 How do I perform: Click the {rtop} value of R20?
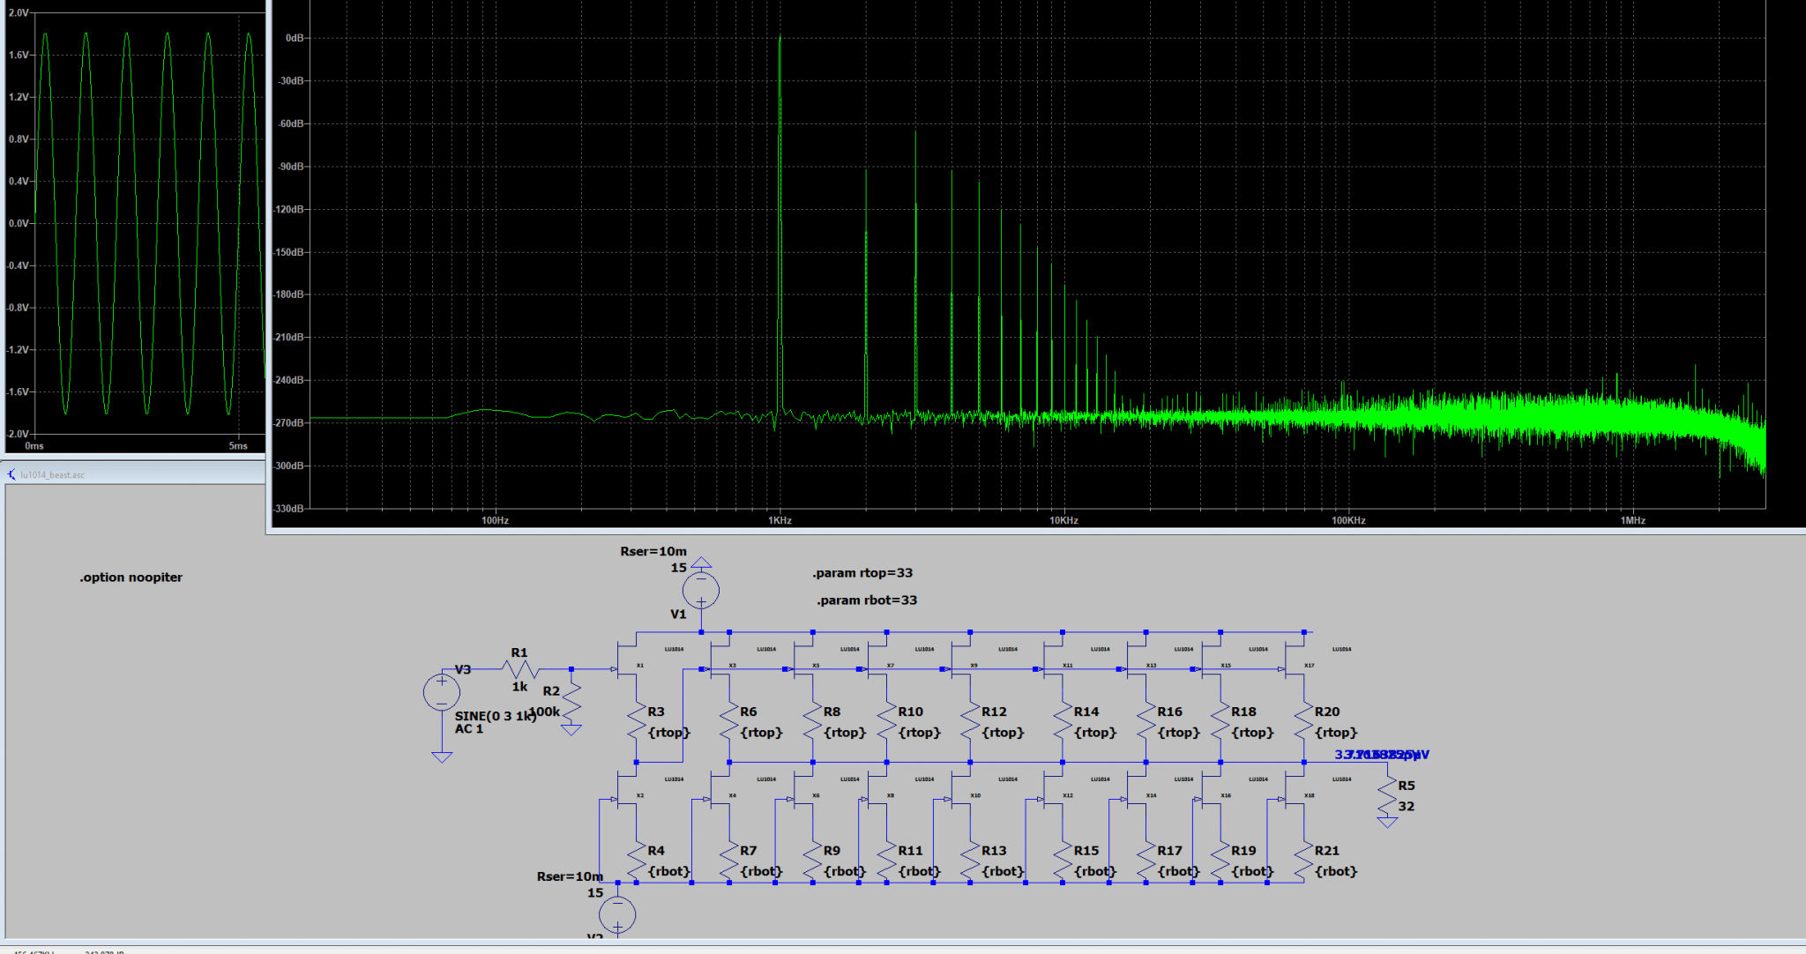pos(1335,732)
